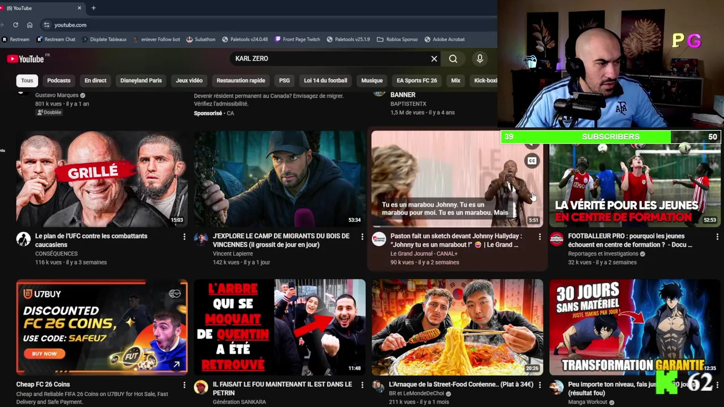Open the Subathon bookmark
Screen dimensions: 724x407
click(201, 40)
